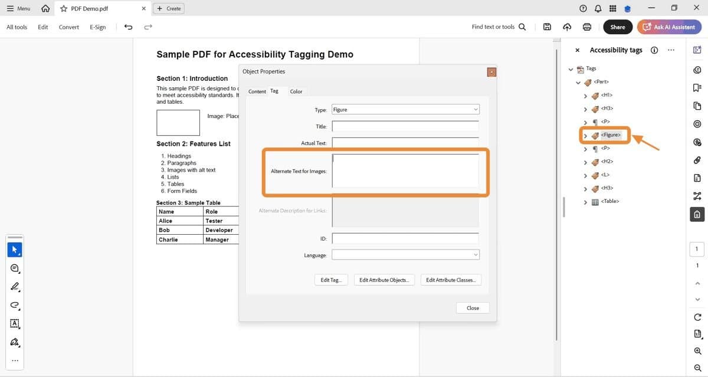Pick the pencil annotation tool
This screenshot has height=377, width=708.
click(x=15, y=287)
